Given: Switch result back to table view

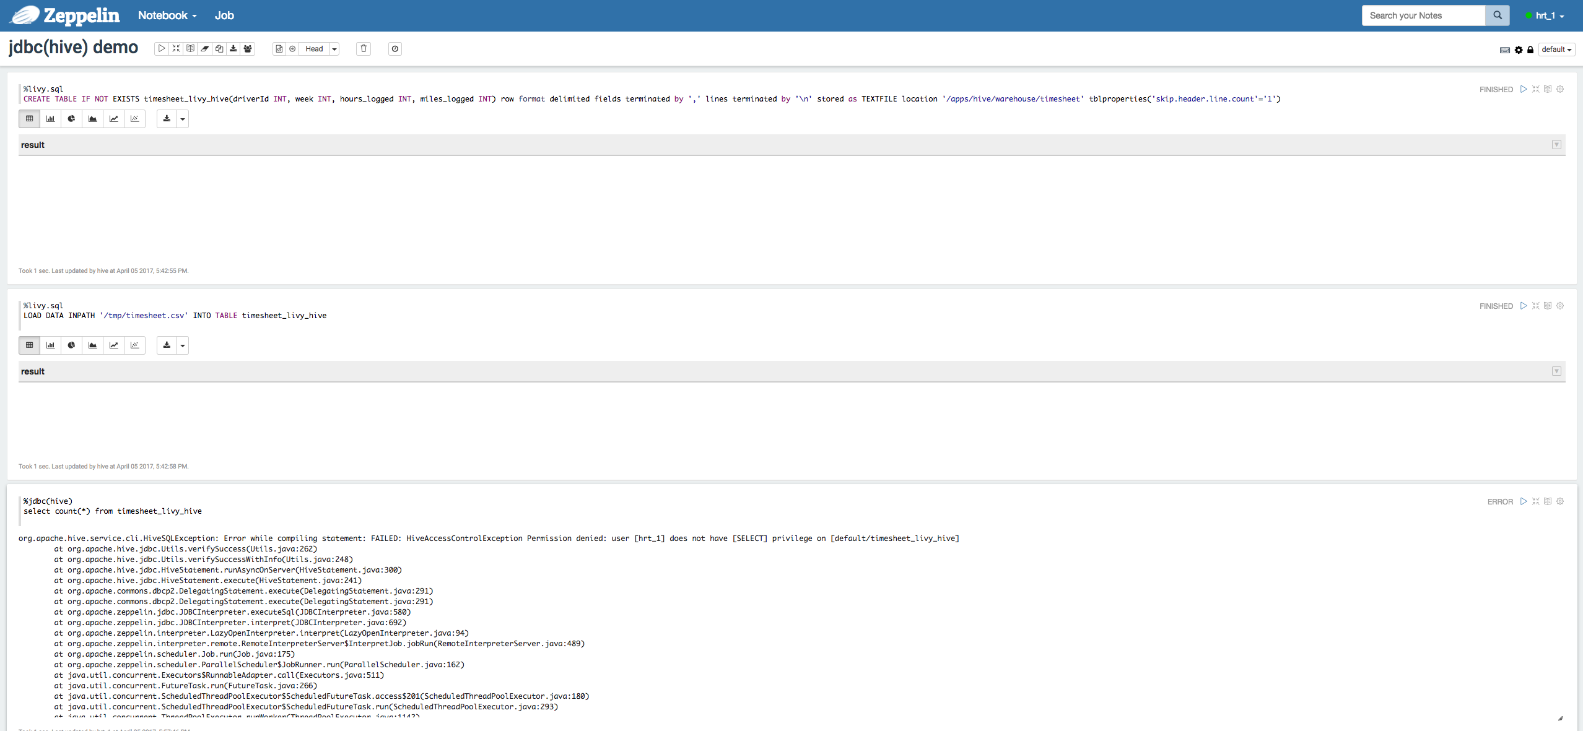Looking at the screenshot, I should 29,119.
